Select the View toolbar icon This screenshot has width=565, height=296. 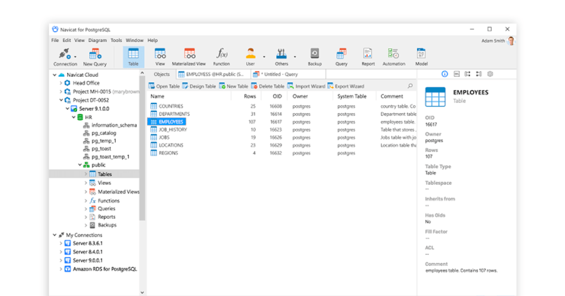[160, 57]
